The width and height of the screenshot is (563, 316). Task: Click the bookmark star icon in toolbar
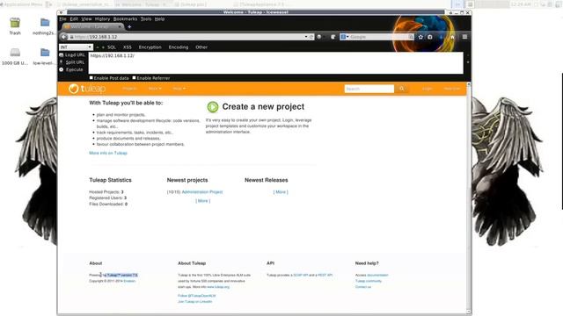(x=420, y=37)
